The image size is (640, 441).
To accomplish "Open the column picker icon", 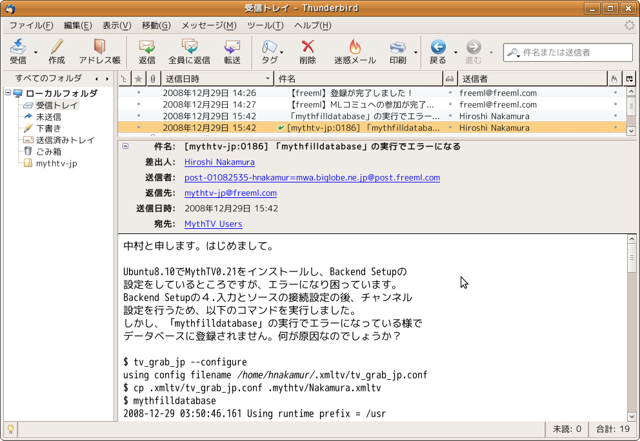I will 630,79.
